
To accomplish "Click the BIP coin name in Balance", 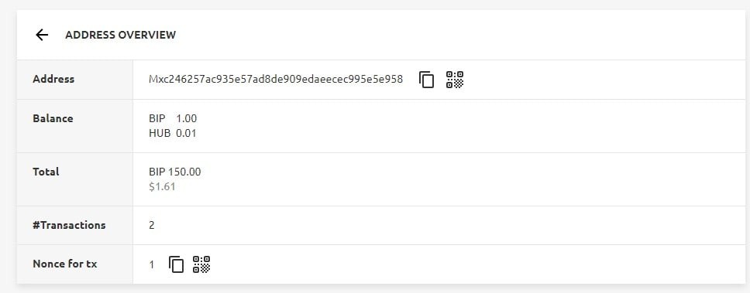I will (x=157, y=118).
